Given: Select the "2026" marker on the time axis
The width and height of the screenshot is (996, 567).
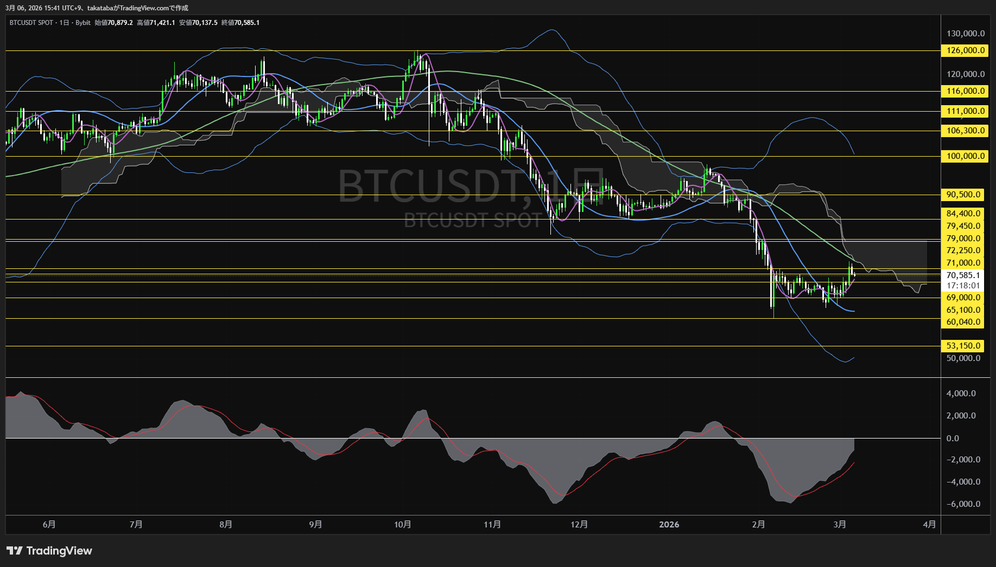Looking at the screenshot, I should click(x=669, y=525).
